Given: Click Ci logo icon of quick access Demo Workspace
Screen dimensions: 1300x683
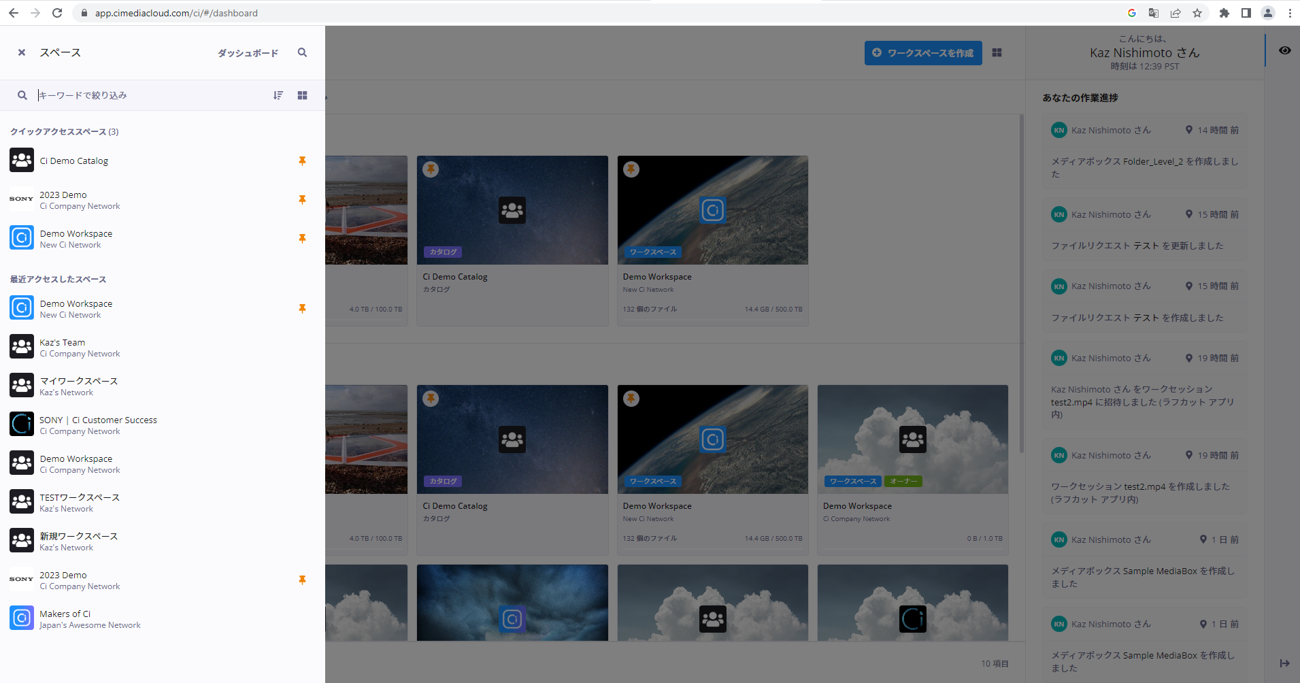Looking at the screenshot, I should tap(22, 238).
